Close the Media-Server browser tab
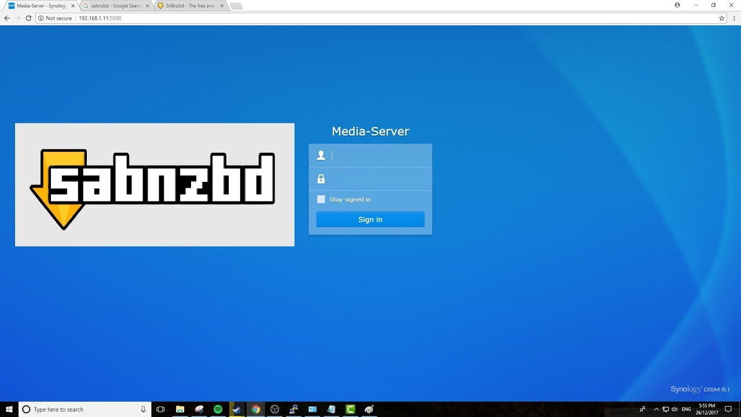Viewport: 741px width, 417px height. [73, 6]
